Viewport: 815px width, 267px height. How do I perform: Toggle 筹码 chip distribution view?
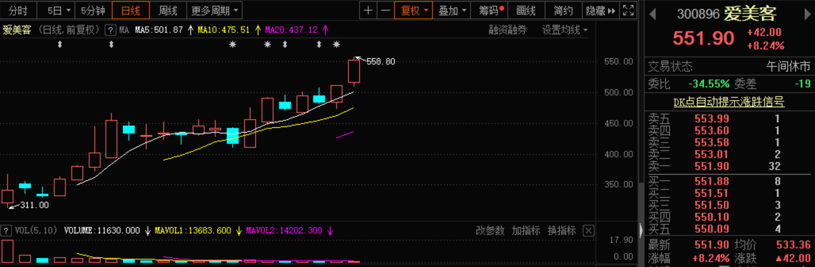click(490, 10)
